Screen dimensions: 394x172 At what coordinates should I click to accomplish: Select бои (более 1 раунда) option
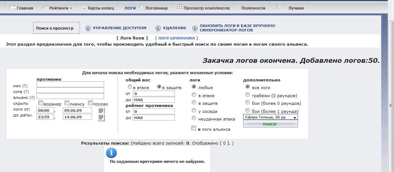click(x=248, y=110)
